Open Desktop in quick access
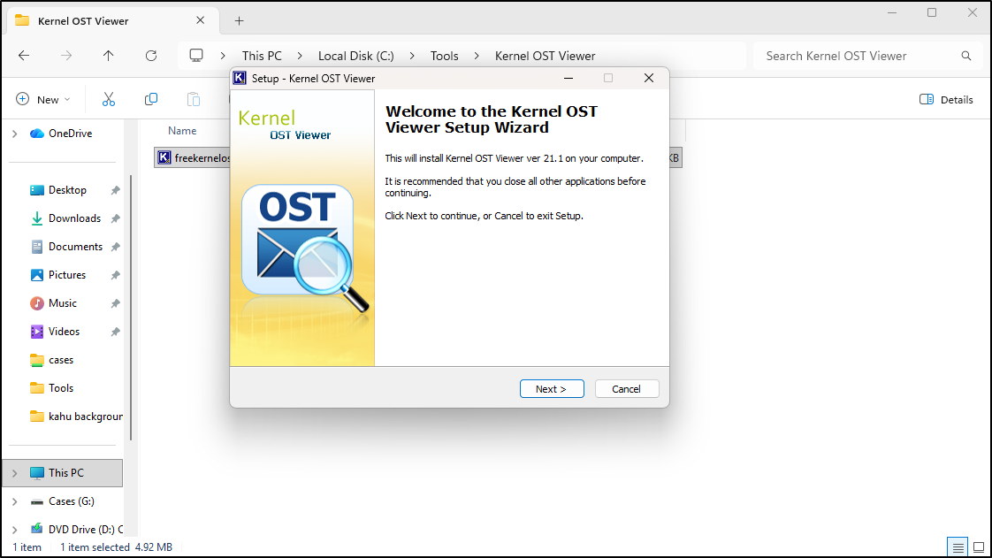992x558 pixels. [x=67, y=190]
